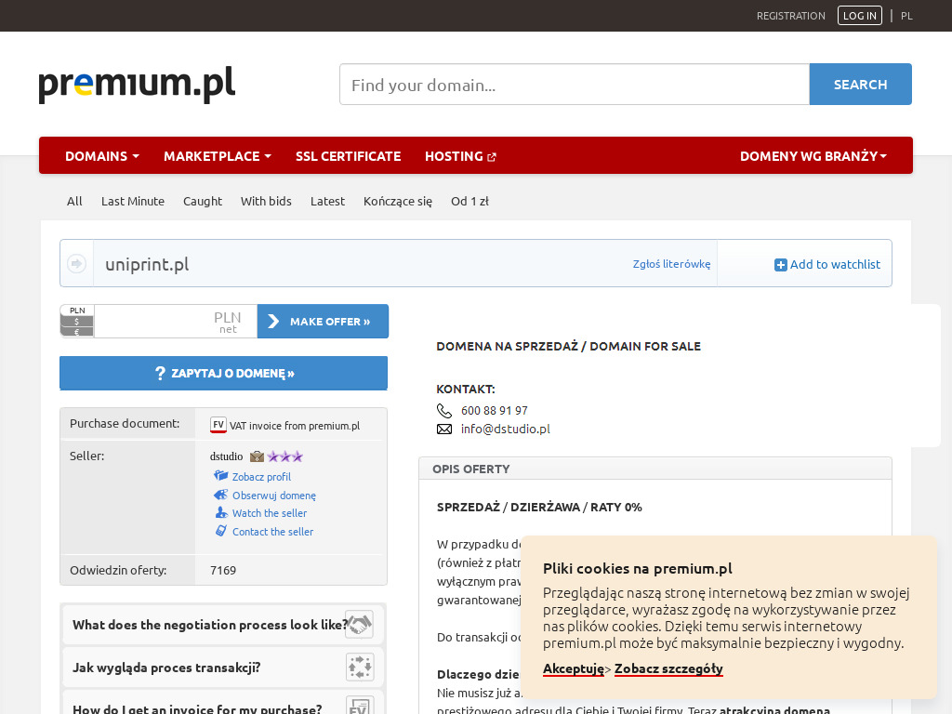Click the Contact the seller link
This screenshot has height=714, width=952.
point(272,531)
